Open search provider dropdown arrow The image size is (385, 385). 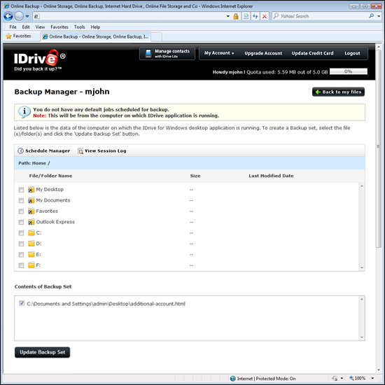[x=379, y=16]
